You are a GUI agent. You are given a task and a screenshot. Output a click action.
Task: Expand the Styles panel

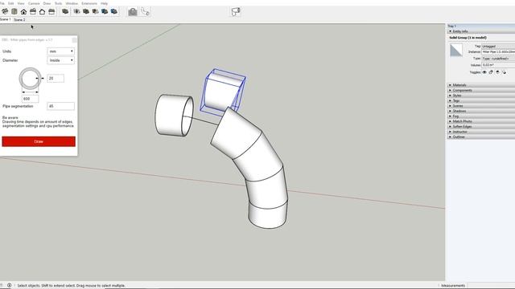(481, 96)
